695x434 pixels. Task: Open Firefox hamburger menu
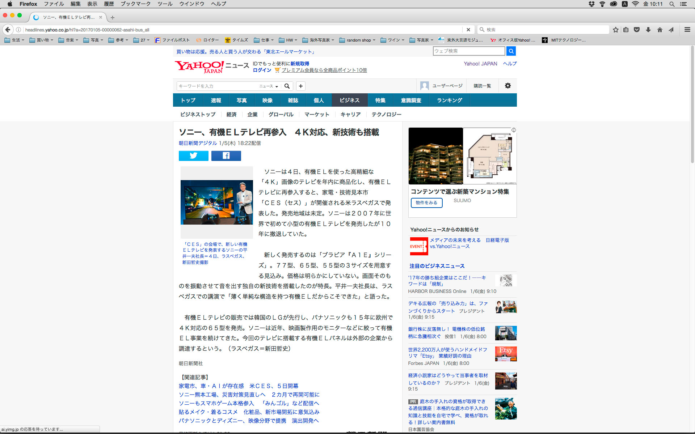(x=687, y=30)
